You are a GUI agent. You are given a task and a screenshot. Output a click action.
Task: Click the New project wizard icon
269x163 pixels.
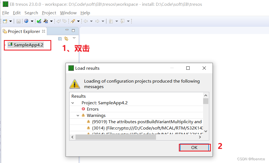[5, 21]
